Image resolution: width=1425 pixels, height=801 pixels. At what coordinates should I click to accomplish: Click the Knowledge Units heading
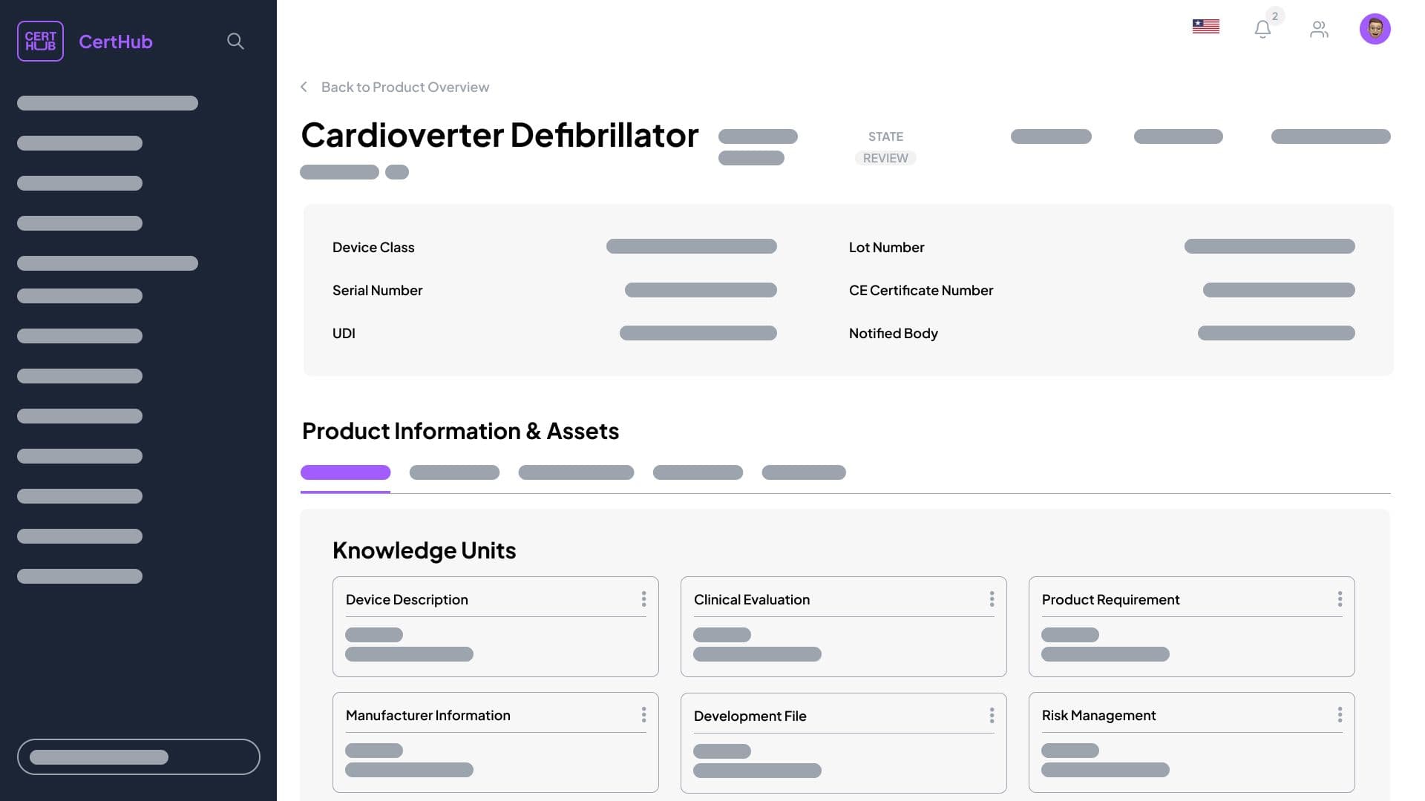(x=424, y=550)
